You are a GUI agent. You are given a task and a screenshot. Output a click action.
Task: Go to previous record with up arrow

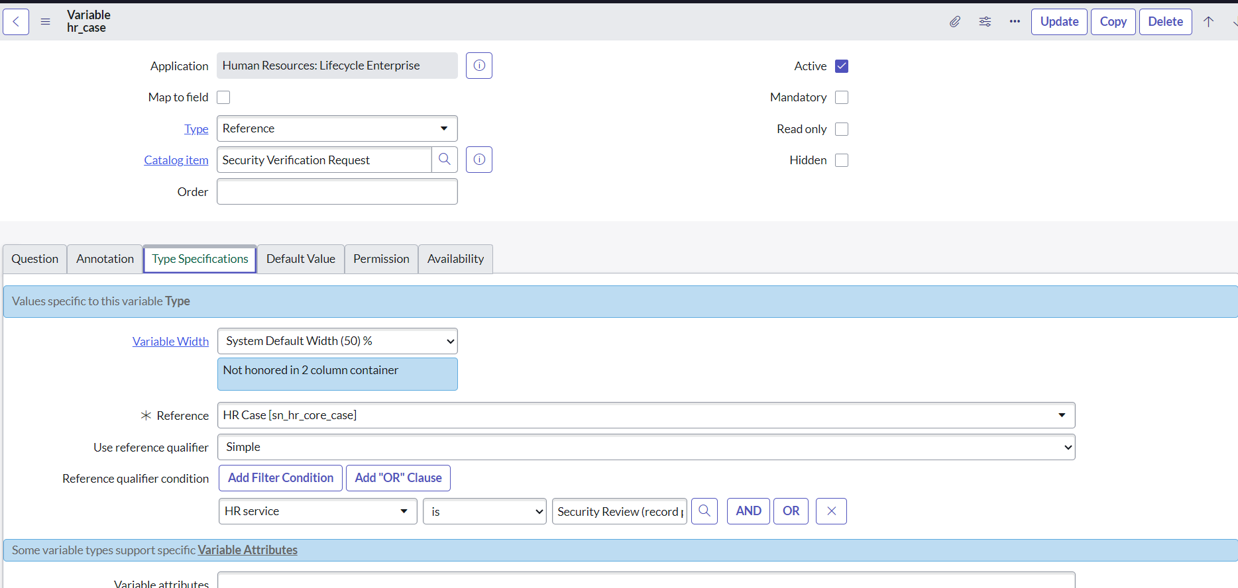[1209, 22]
